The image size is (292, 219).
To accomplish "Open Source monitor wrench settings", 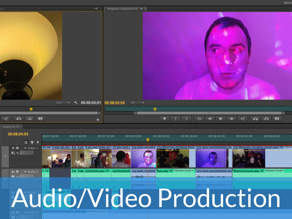I will coord(76,102).
